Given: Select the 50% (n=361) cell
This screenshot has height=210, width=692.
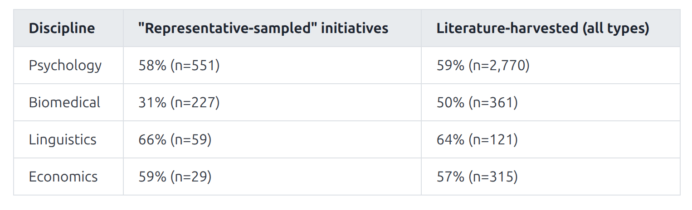Looking at the screenshot, I should pos(477,102).
